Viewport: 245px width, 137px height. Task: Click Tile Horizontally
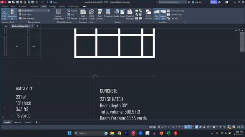point(176,11)
